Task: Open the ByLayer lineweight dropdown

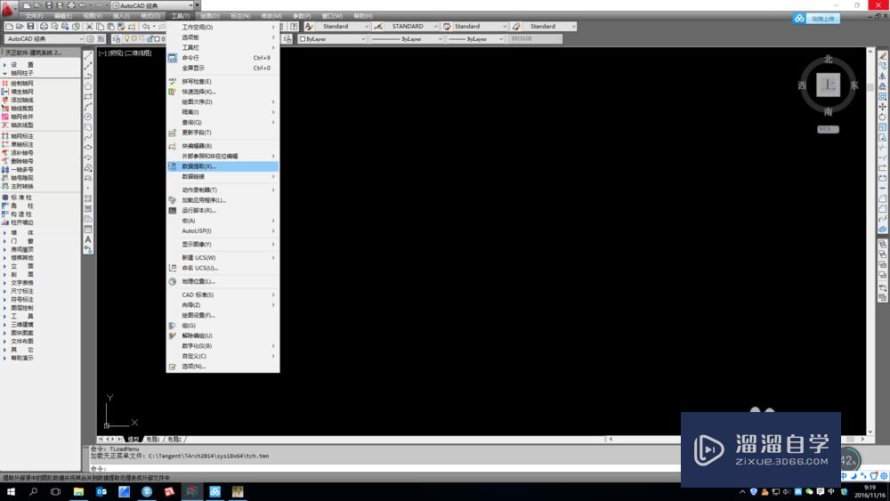Action: tap(475, 39)
